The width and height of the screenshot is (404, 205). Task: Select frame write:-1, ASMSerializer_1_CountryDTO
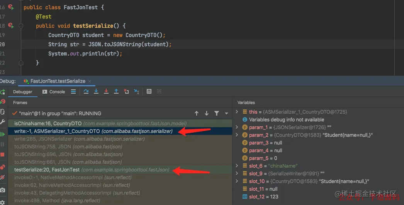pos(120,131)
